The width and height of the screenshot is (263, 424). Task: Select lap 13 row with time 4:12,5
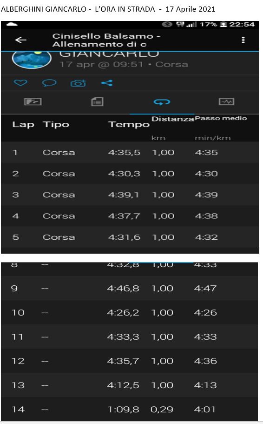(129, 385)
